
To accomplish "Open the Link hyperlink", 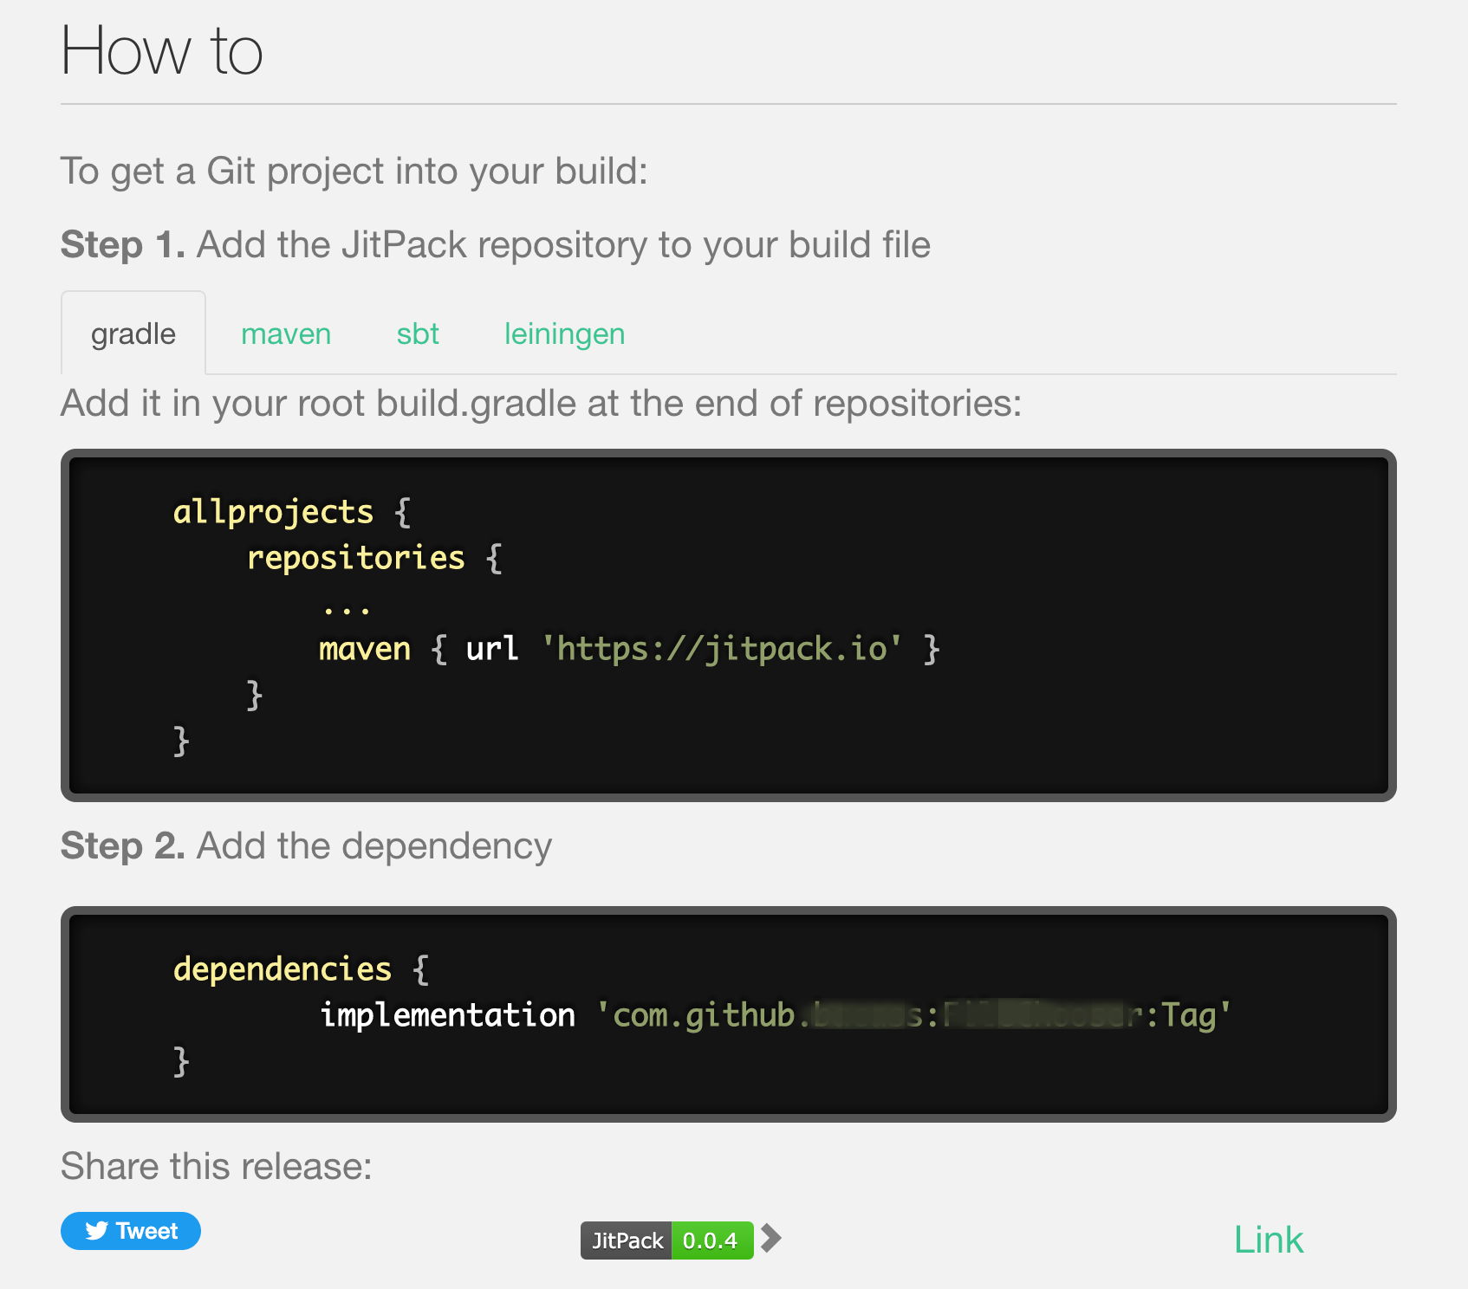I will click(1268, 1240).
